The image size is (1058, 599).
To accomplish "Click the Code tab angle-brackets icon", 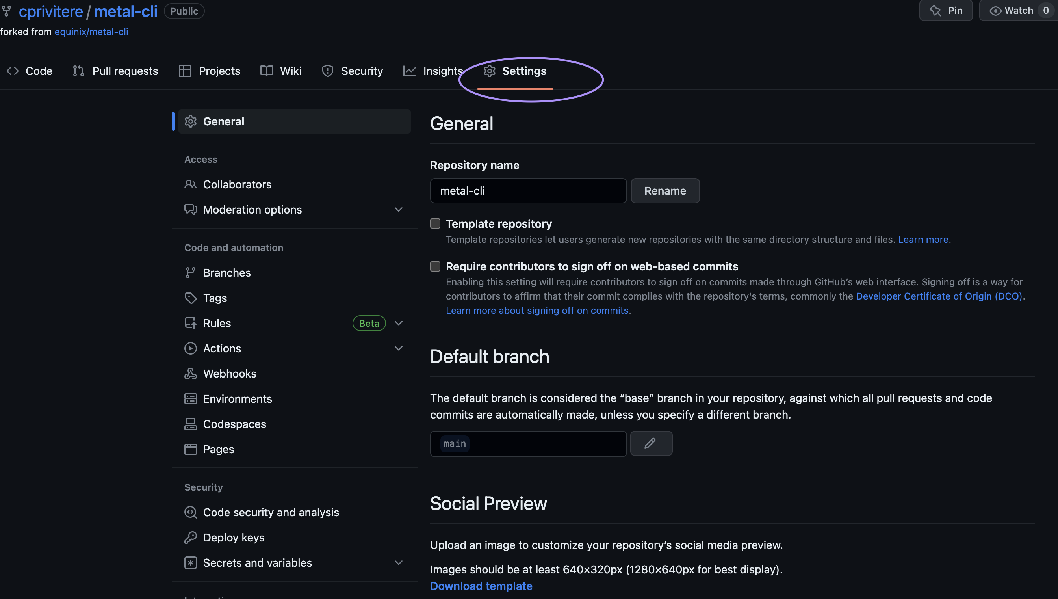I will coord(12,71).
